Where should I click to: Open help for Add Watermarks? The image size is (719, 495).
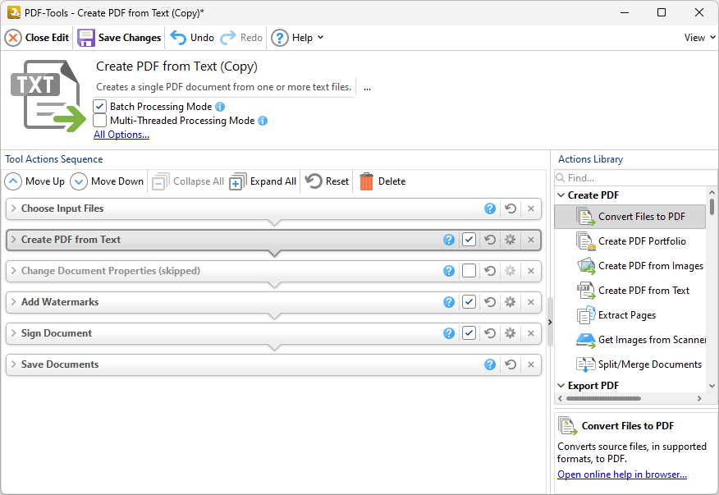point(449,302)
